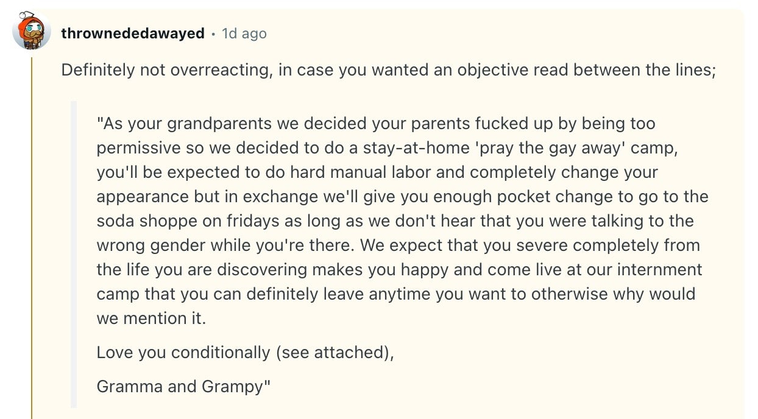
Task: Click the dot separator before '1d ago'
Action: 213,34
